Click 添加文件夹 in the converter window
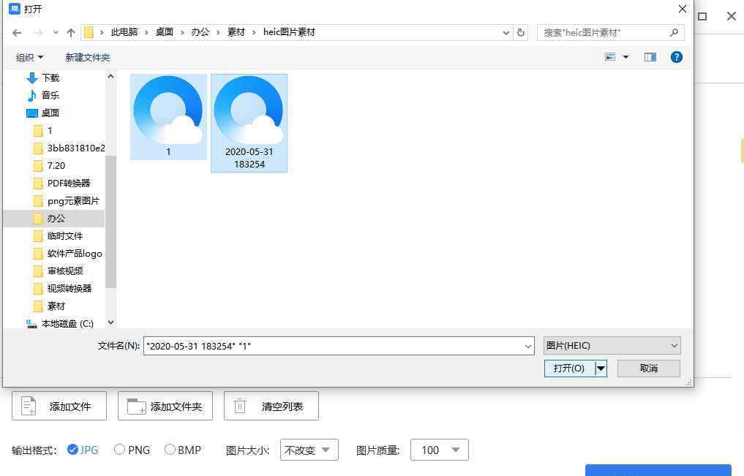This screenshot has width=744, height=476. coord(165,407)
